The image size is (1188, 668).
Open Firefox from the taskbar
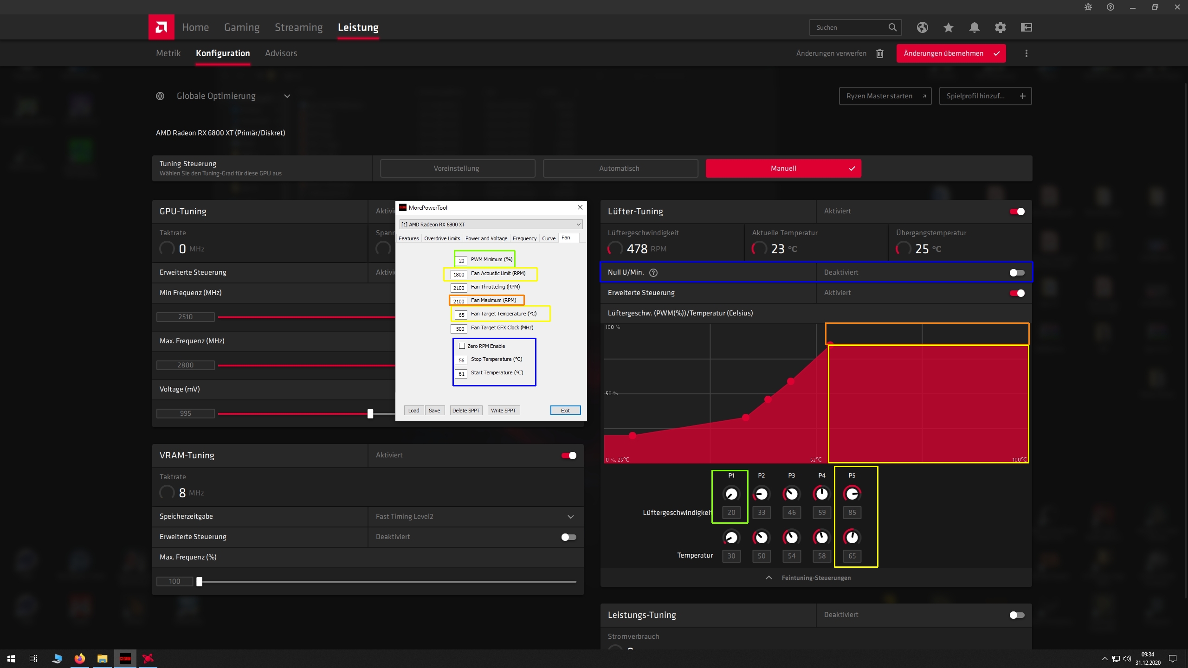tap(79, 658)
